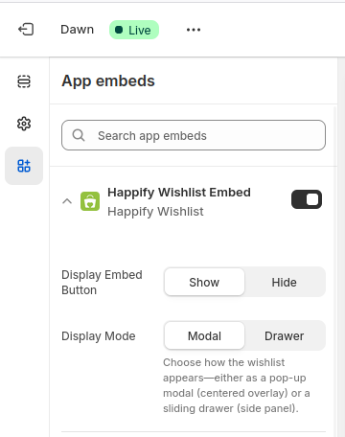
Task: Choose Drawer display mode
Action: [x=285, y=335]
